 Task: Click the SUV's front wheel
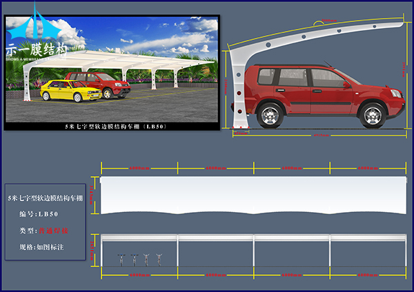point(372,114)
